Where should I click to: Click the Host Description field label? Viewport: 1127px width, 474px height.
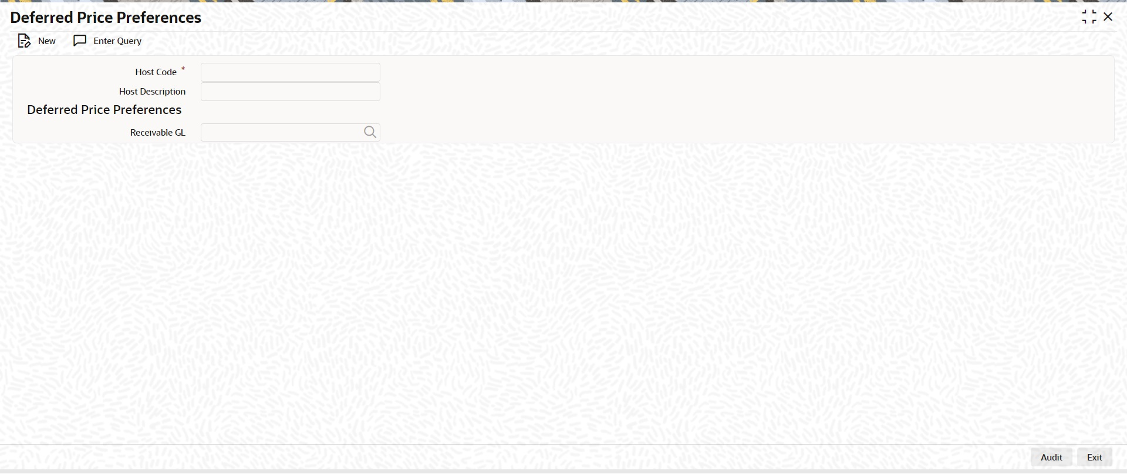(x=152, y=92)
